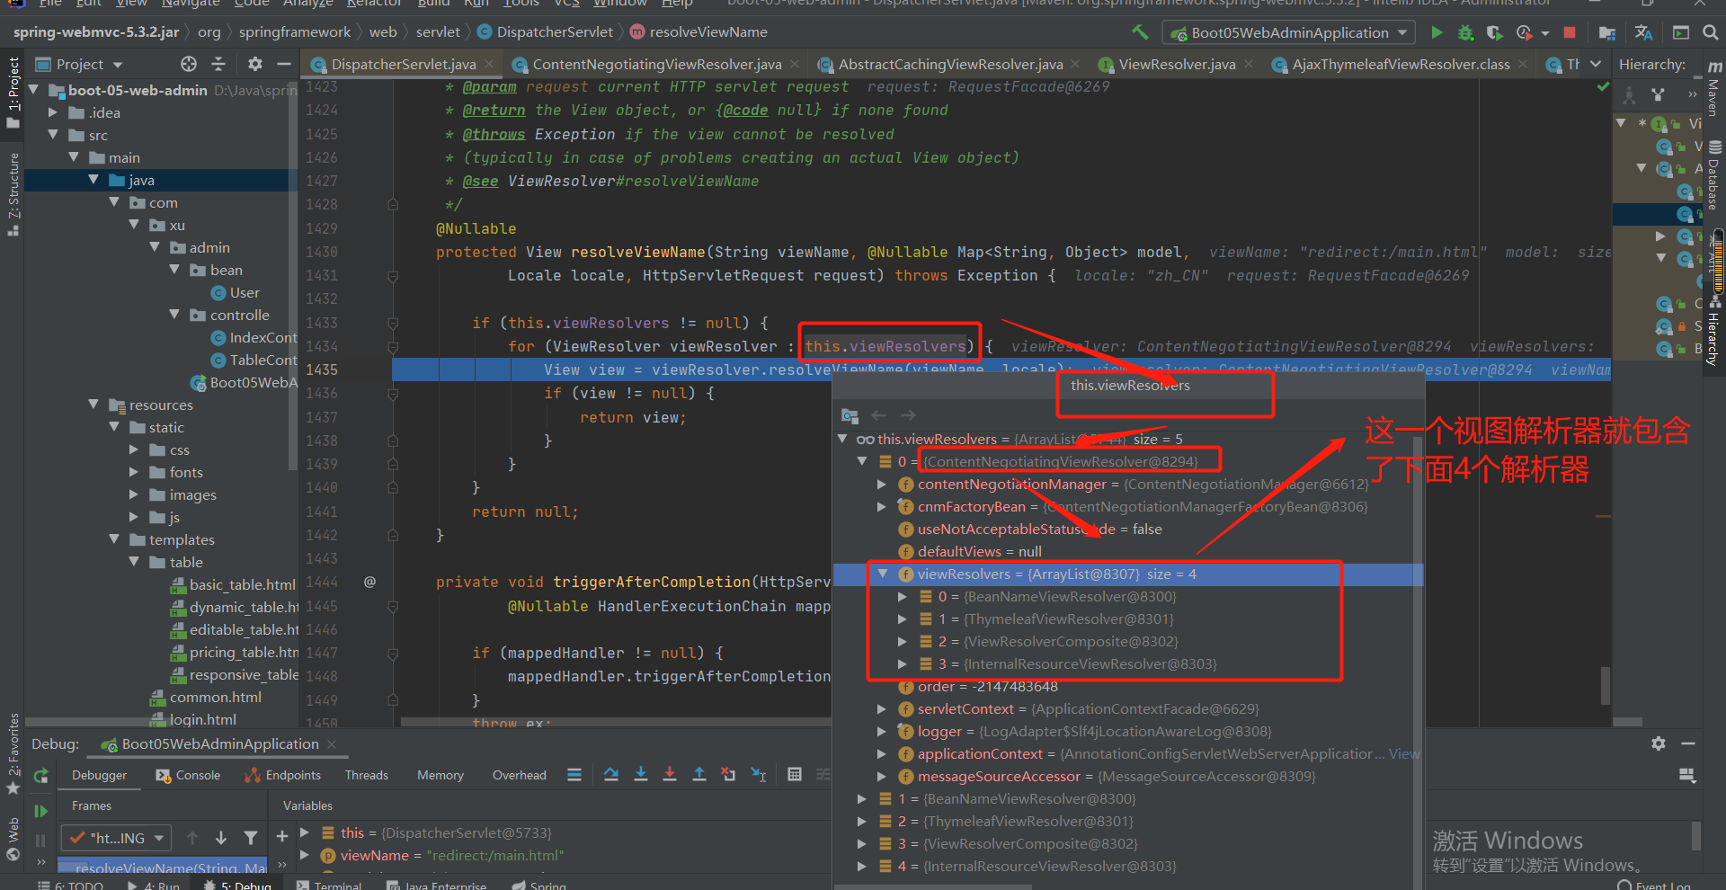Expand the contentNegotiationManager field
This screenshot has width=1726, height=890.
pos(883,484)
